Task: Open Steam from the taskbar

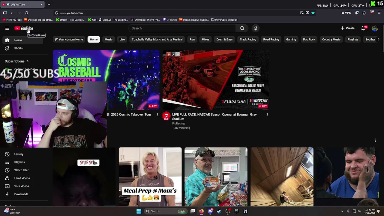Action: [219, 211]
